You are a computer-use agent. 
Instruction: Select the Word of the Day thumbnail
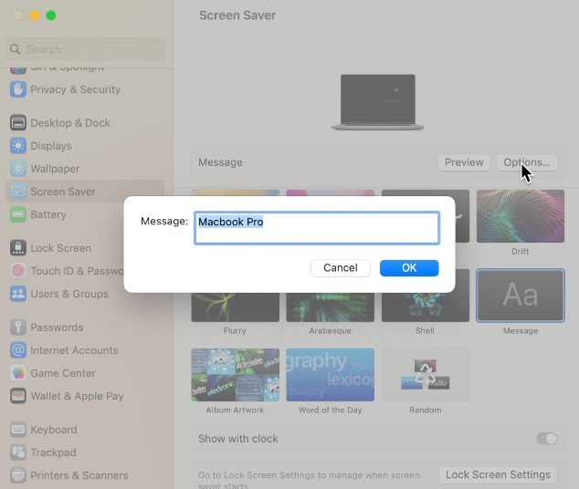coord(330,375)
